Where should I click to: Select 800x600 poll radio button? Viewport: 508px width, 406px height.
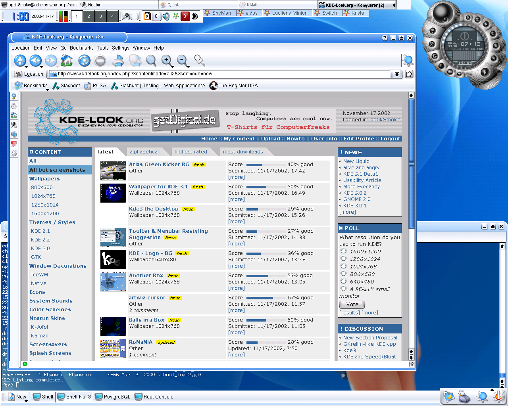click(344, 274)
